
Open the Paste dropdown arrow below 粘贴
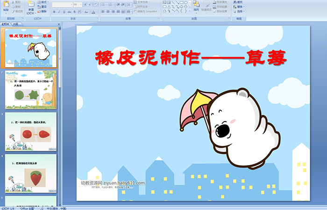[6, 14]
